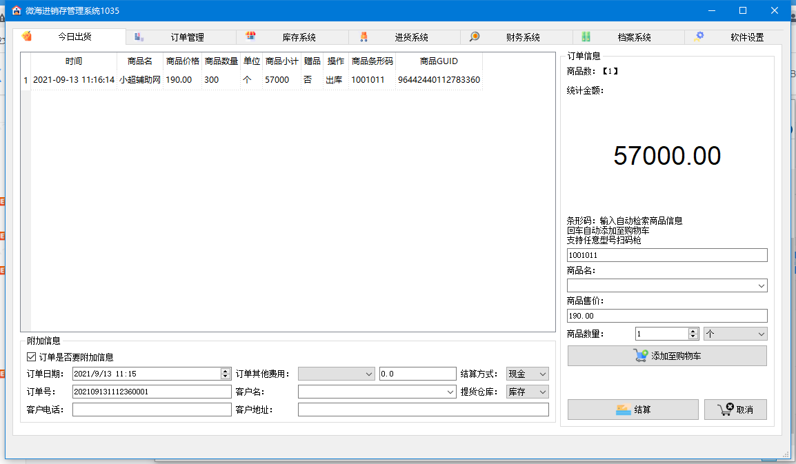Open the 结算方式 dropdown showing 现金
This screenshot has width=796, height=464.
[543, 373]
